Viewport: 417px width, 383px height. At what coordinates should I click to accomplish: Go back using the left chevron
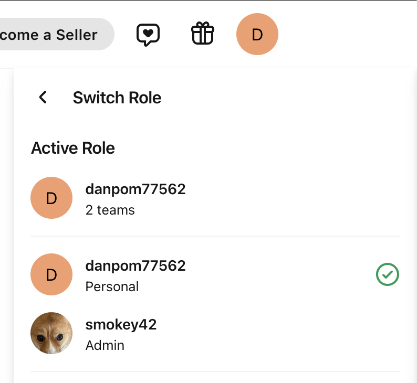tap(43, 97)
